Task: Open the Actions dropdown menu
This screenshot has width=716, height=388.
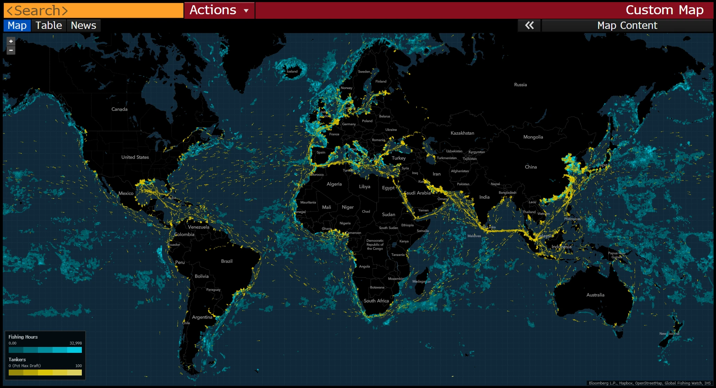Action: tap(213, 10)
